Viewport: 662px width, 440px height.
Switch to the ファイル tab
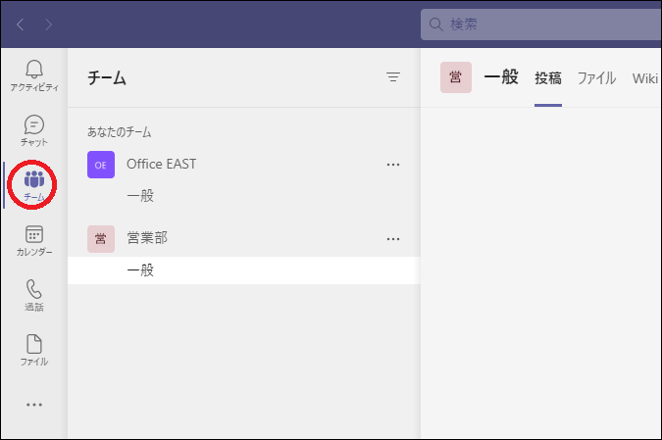[596, 78]
